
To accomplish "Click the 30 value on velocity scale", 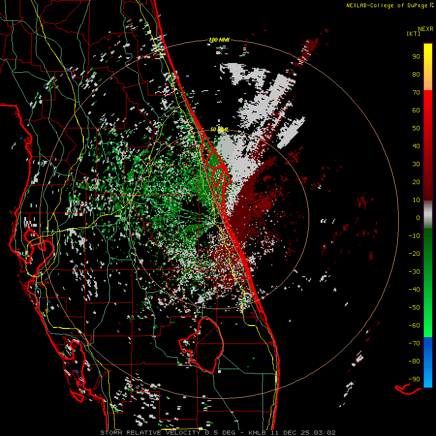I will (x=416, y=164).
